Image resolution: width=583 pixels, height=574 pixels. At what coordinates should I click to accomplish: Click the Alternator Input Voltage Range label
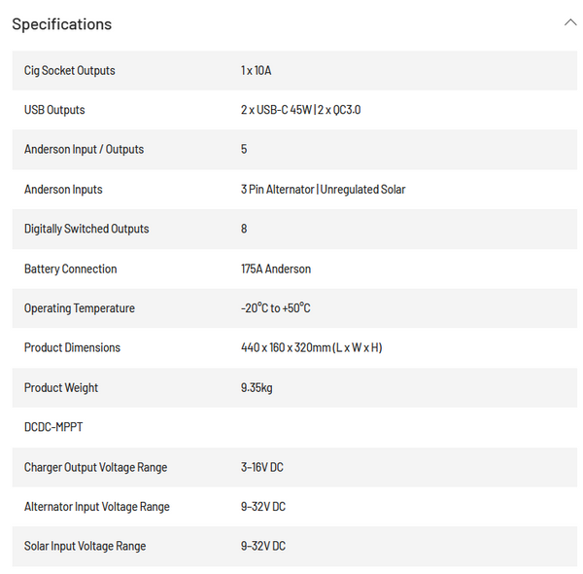96,507
